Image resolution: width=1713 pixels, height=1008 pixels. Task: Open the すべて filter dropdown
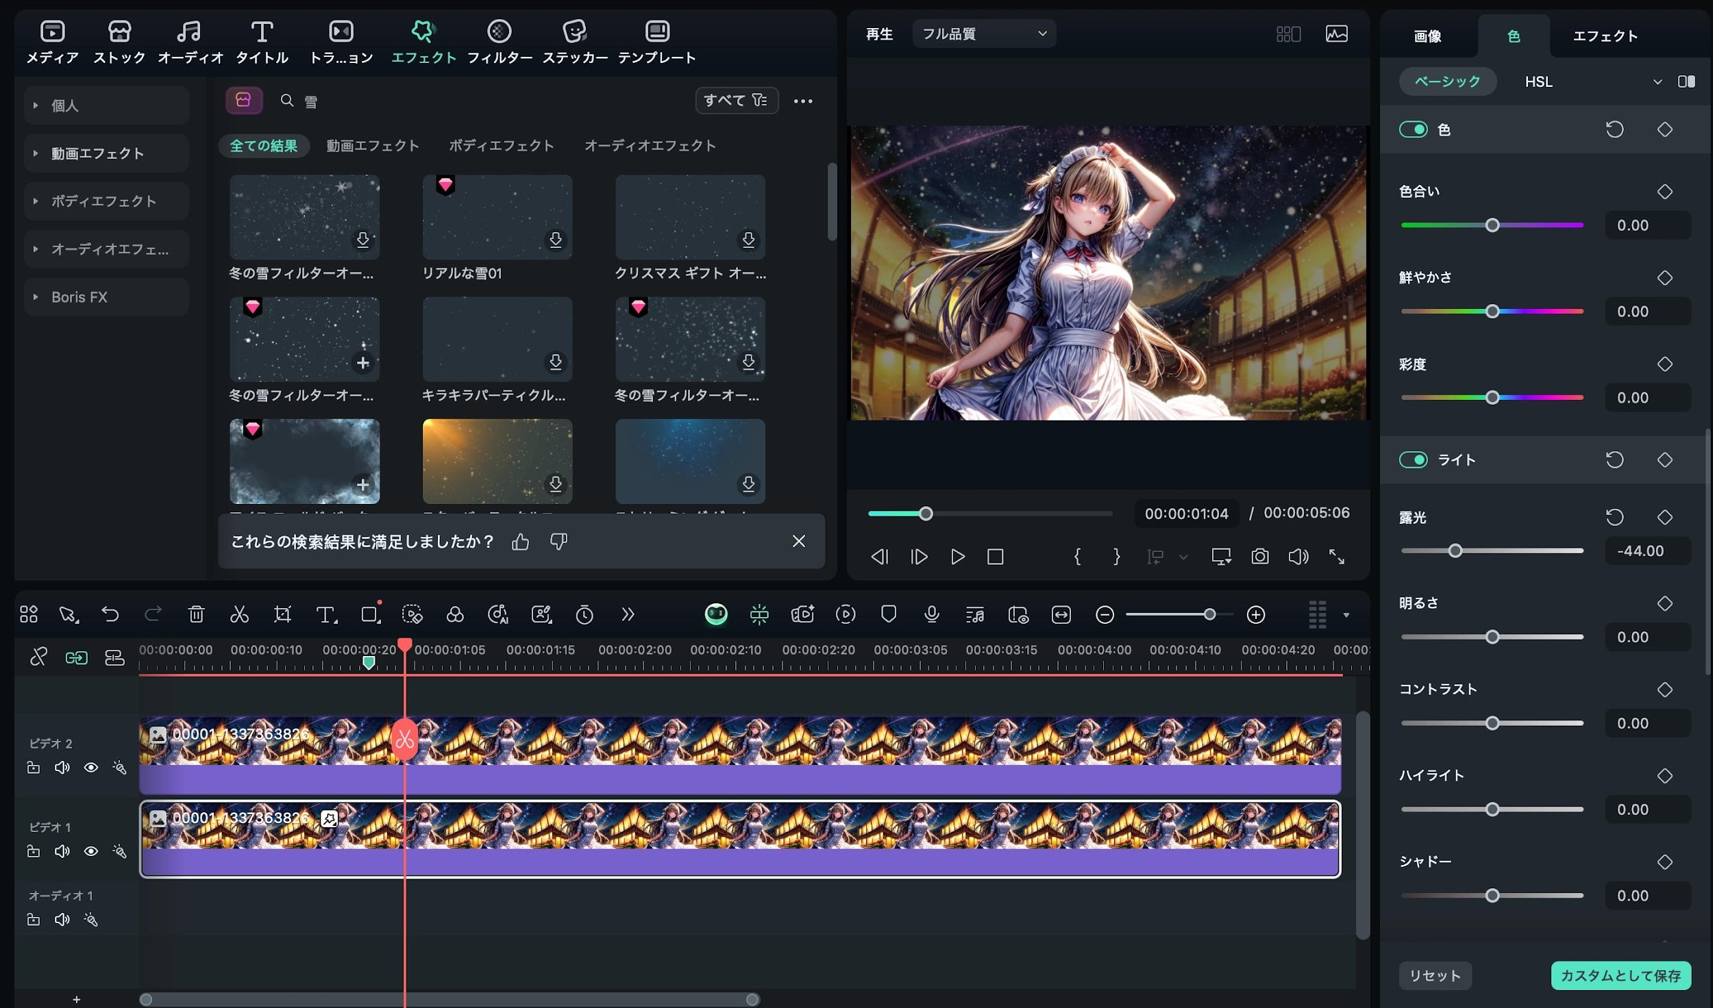point(737,101)
